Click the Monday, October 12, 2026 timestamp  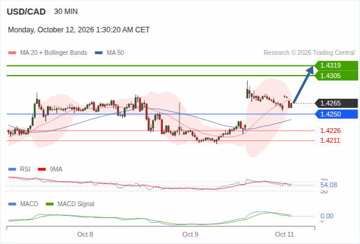pyautogui.click(x=79, y=30)
